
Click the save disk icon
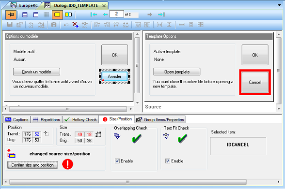(x=10, y=25)
